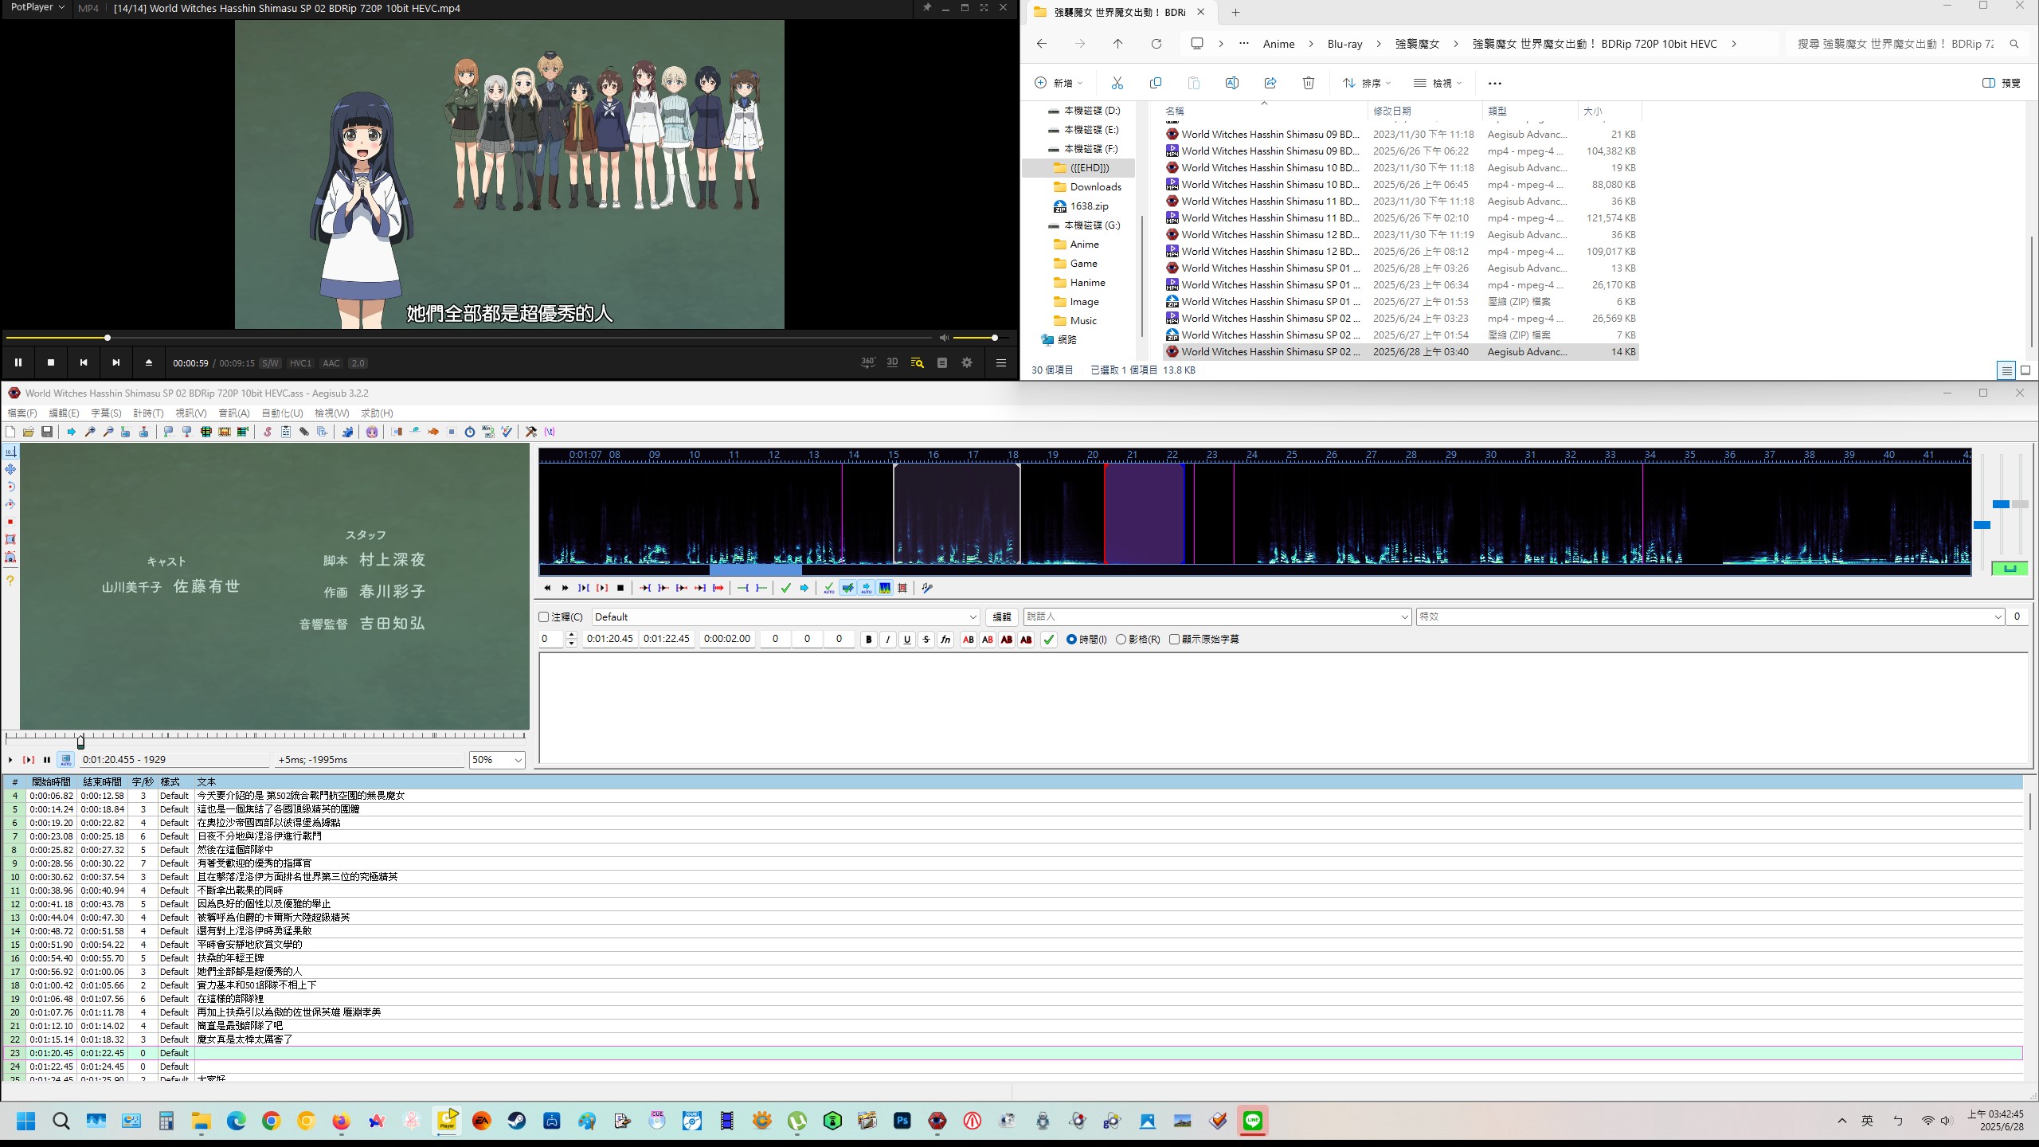Click the Anime breadcrumb in Explorer address bar
The width and height of the screenshot is (2039, 1147).
point(1278,44)
